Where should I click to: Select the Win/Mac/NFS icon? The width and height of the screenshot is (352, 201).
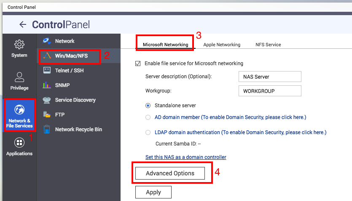coord(47,56)
